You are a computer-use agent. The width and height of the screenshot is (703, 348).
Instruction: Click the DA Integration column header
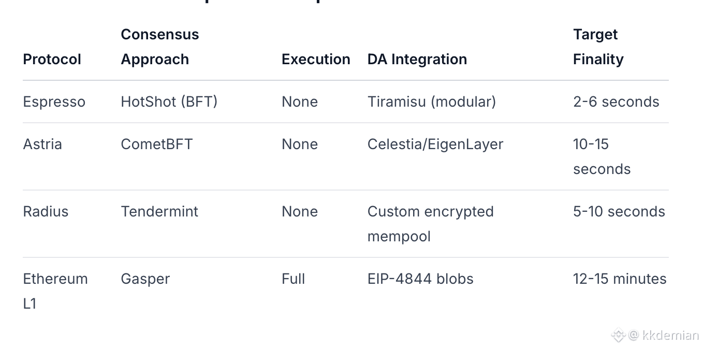pos(417,59)
